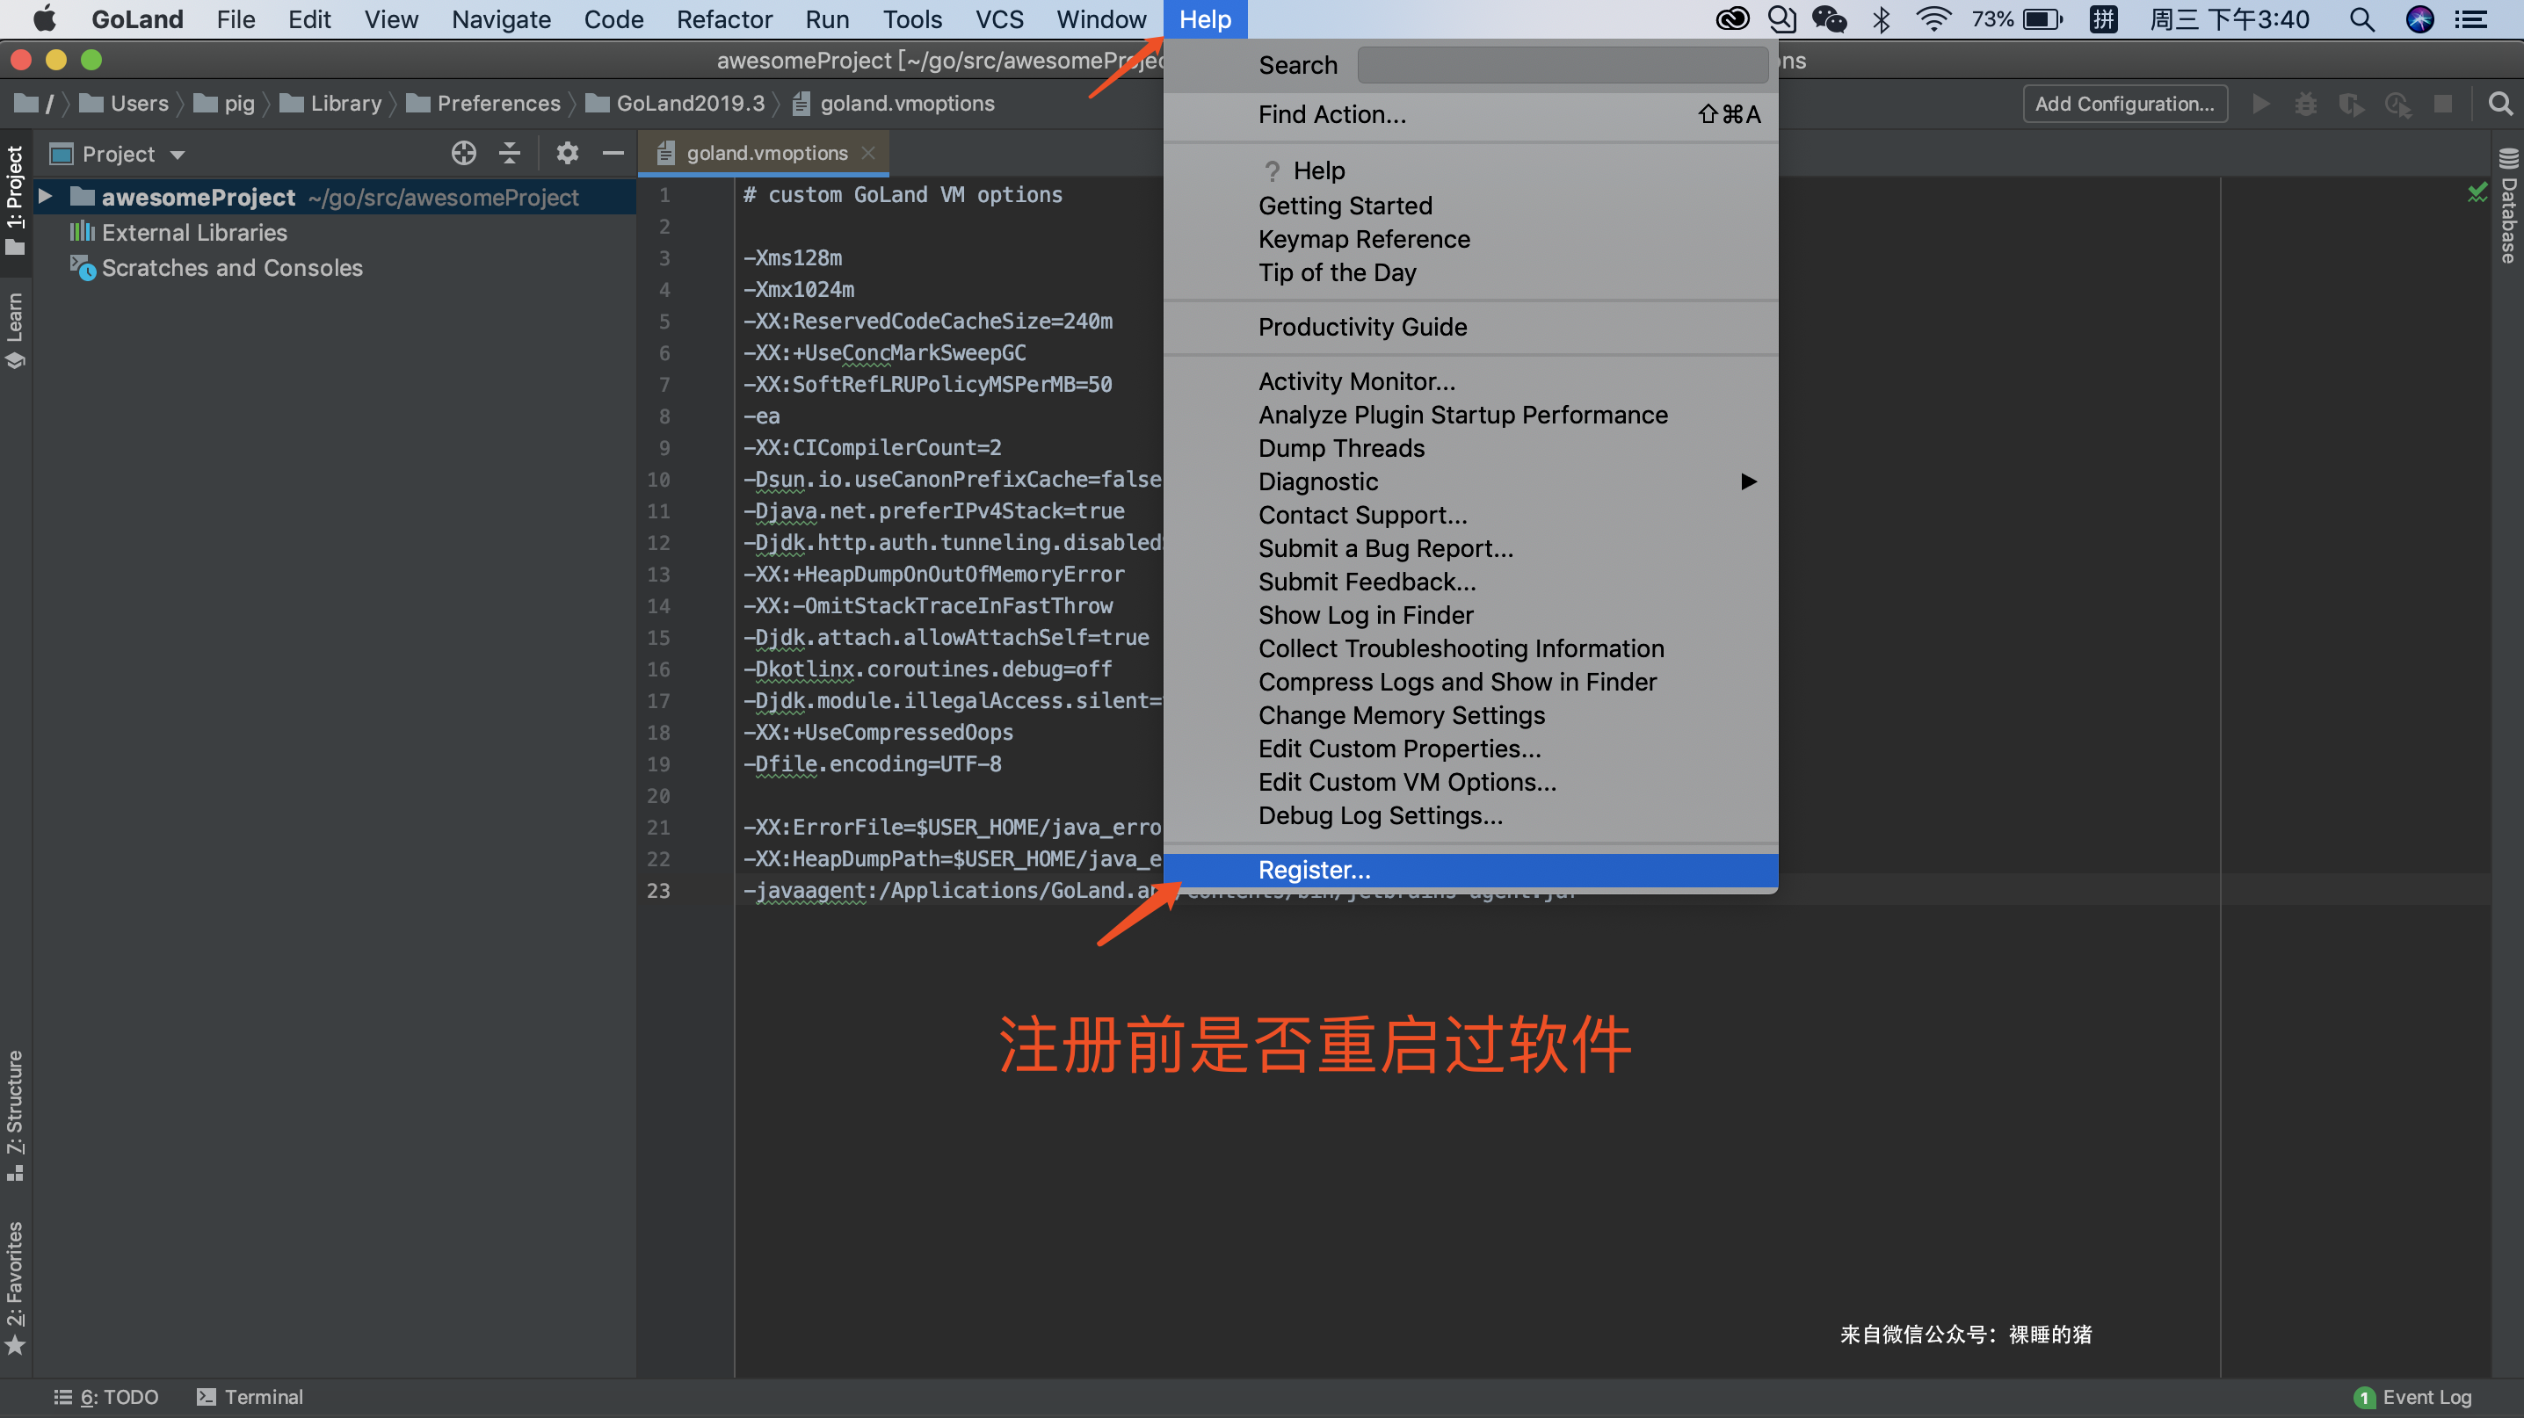
Task: Choose Activity Monitor... menu item
Action: 1470,382
